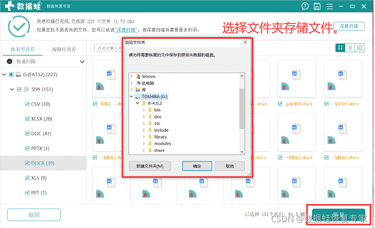Click folder tree scrollbar up arrow

(242, 76)
